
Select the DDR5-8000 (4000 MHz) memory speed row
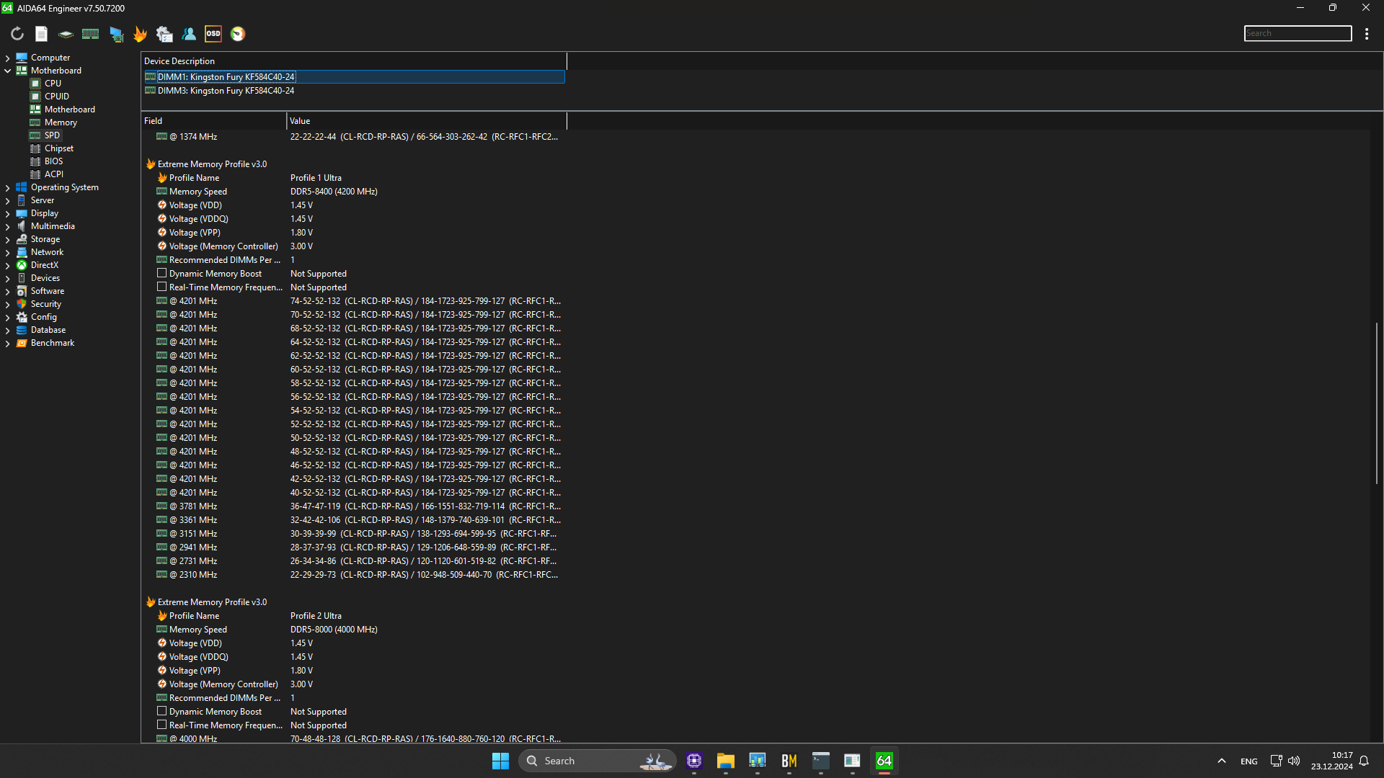pyautogui.click(x=353, y=630)
